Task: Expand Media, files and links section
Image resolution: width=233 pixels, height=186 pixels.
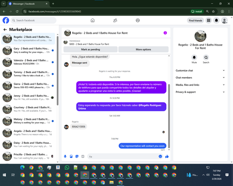Action: 200,85
